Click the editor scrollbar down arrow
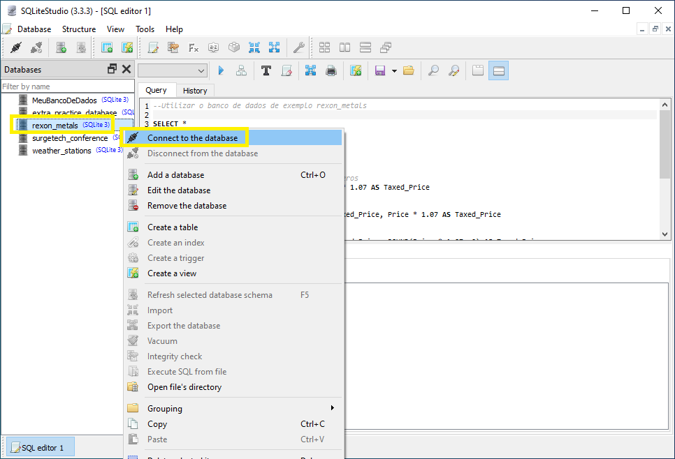This screenshot has height=459, width=675. [665, 234]
